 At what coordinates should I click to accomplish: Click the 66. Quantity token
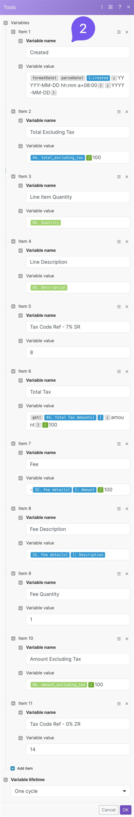coord(46,223)
